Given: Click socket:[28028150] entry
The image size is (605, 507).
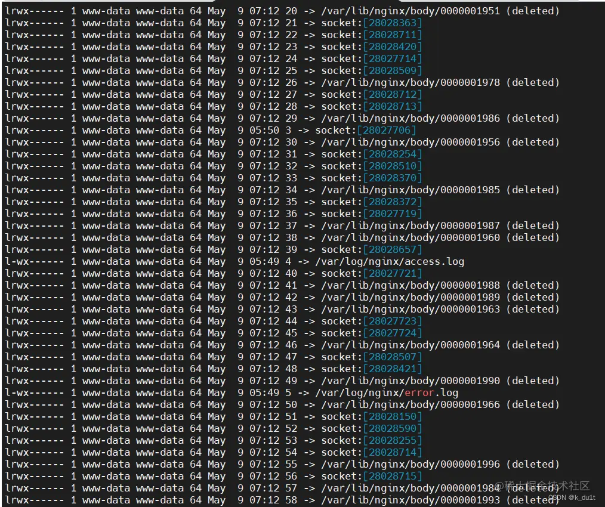Looking at the screenshot, I should coord(372,417).
